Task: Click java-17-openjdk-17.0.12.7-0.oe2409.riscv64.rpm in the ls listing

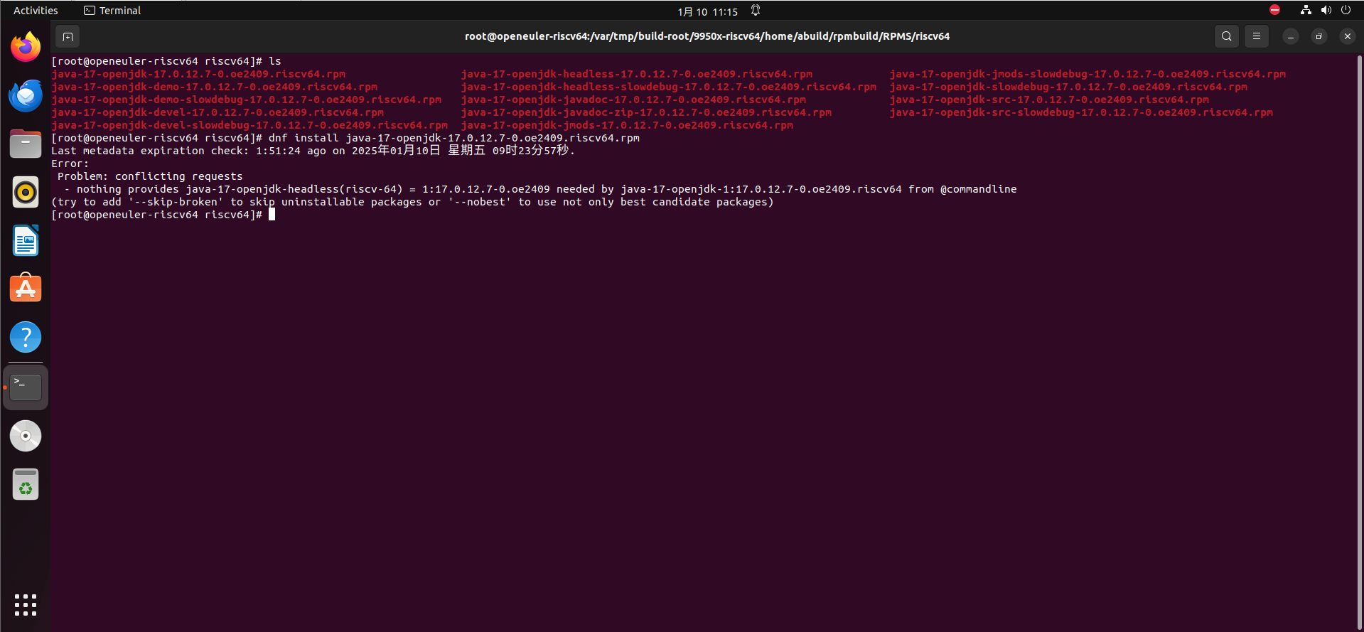Action: click(x=198, y=74)
